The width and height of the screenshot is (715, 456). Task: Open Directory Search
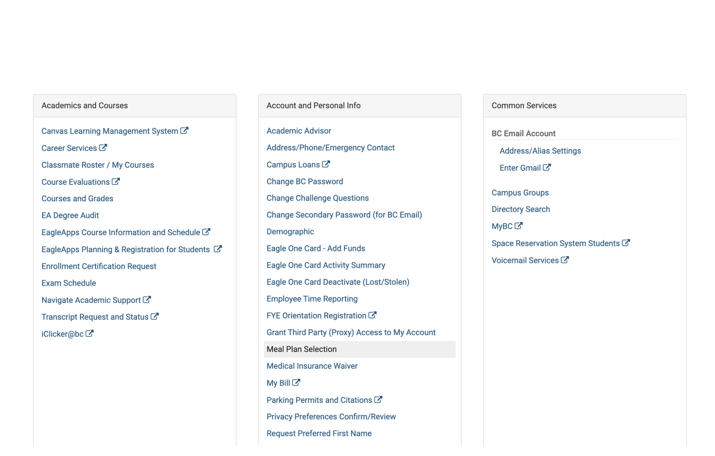click(521, 209)
